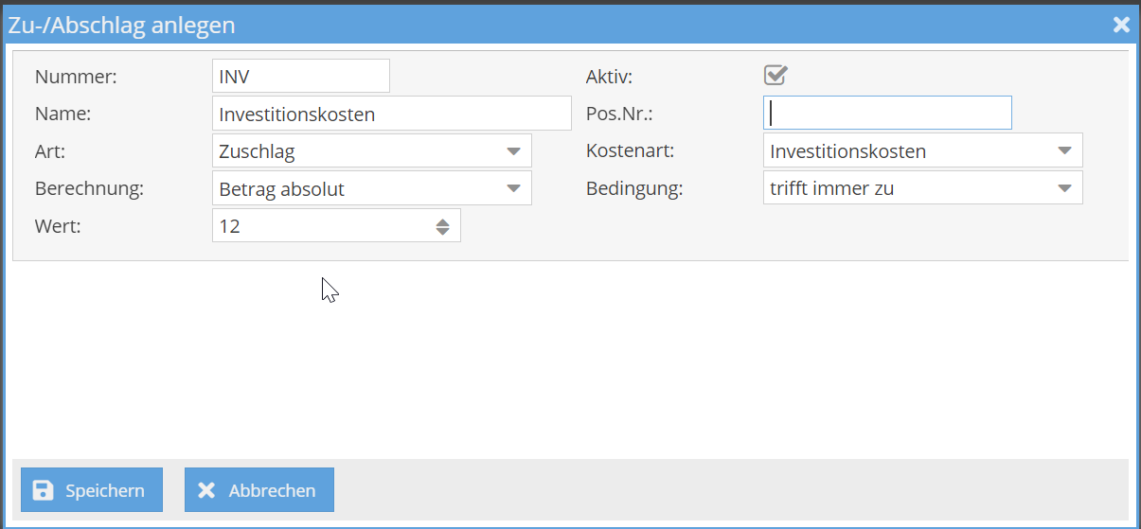Image resolution: width=1141 pixels, height=529 pixels.
Task: Open the Art dropdown showing Zuschlag
Action: [x=513, y=151]
